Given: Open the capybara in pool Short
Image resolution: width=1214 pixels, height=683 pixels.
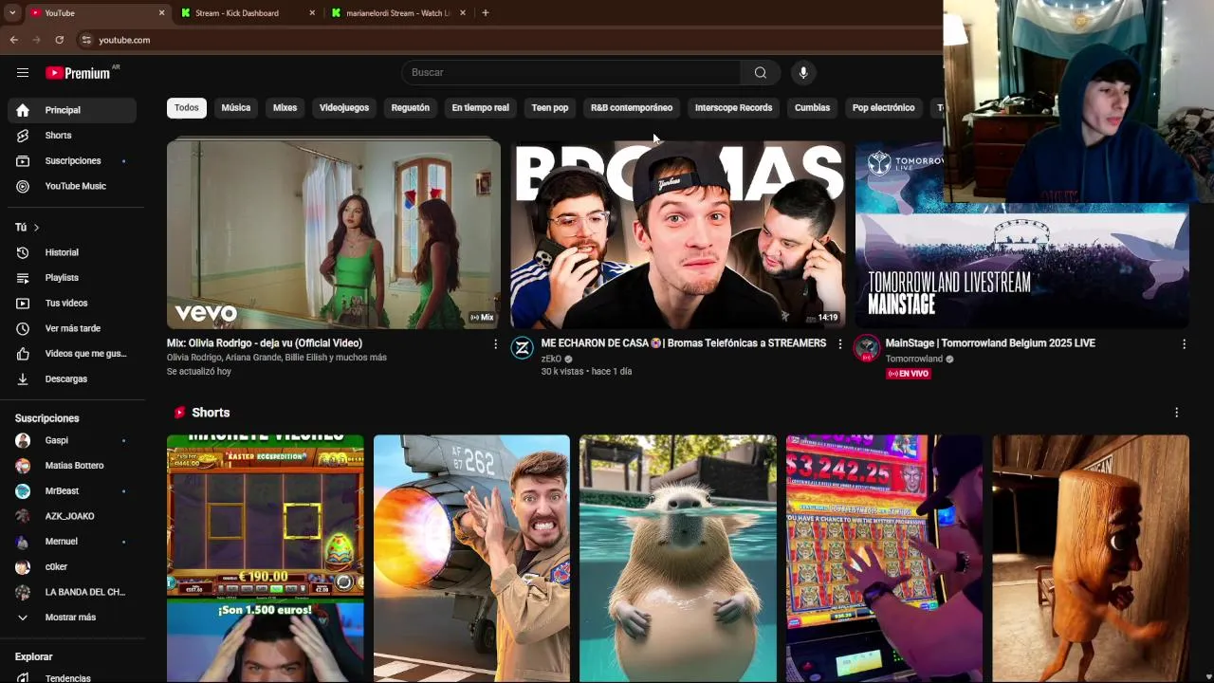Looking at the screenshot, I should tap(678, 558).
